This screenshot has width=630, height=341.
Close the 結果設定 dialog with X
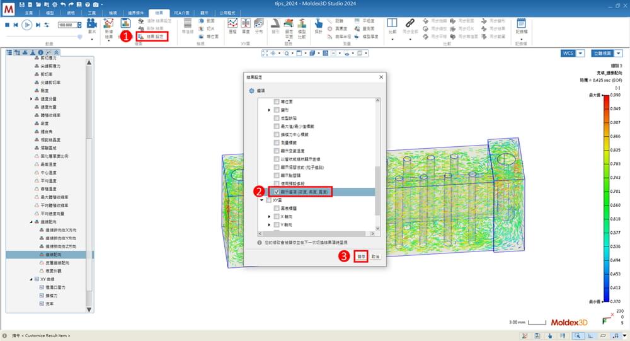381,77
